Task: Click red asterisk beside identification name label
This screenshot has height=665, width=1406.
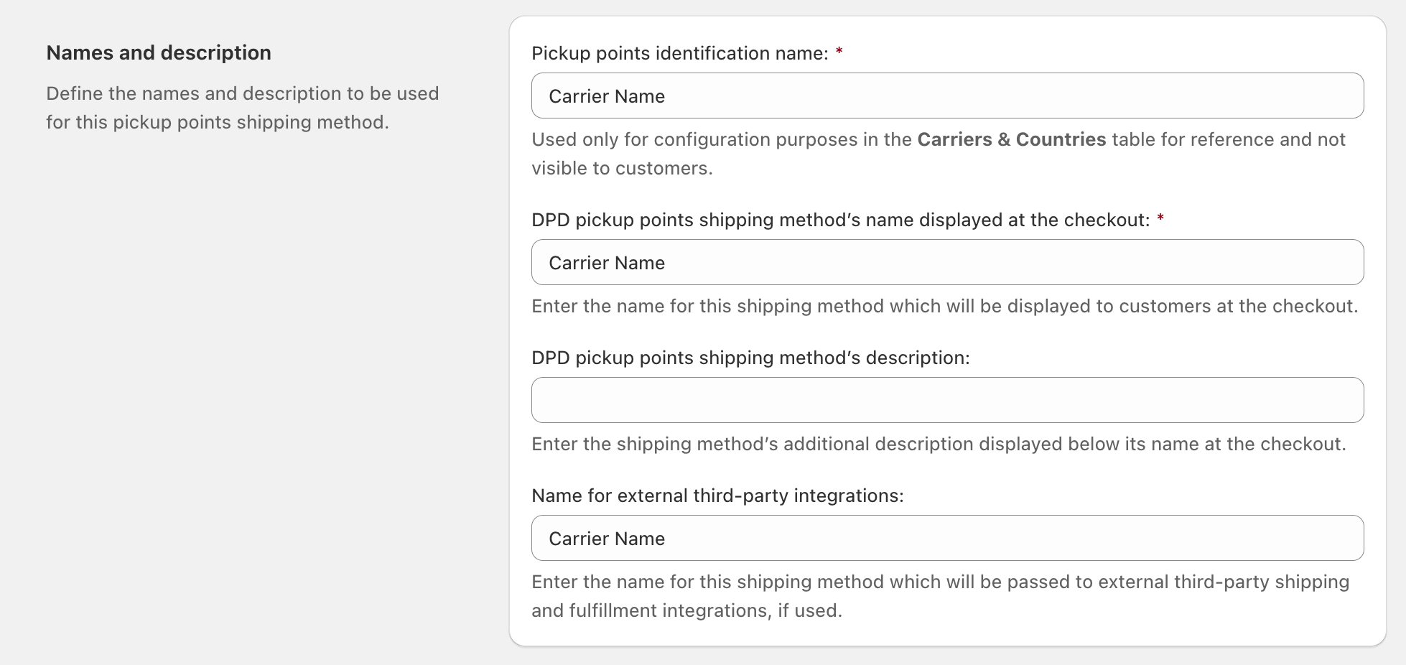Action: tap(839, 52)
